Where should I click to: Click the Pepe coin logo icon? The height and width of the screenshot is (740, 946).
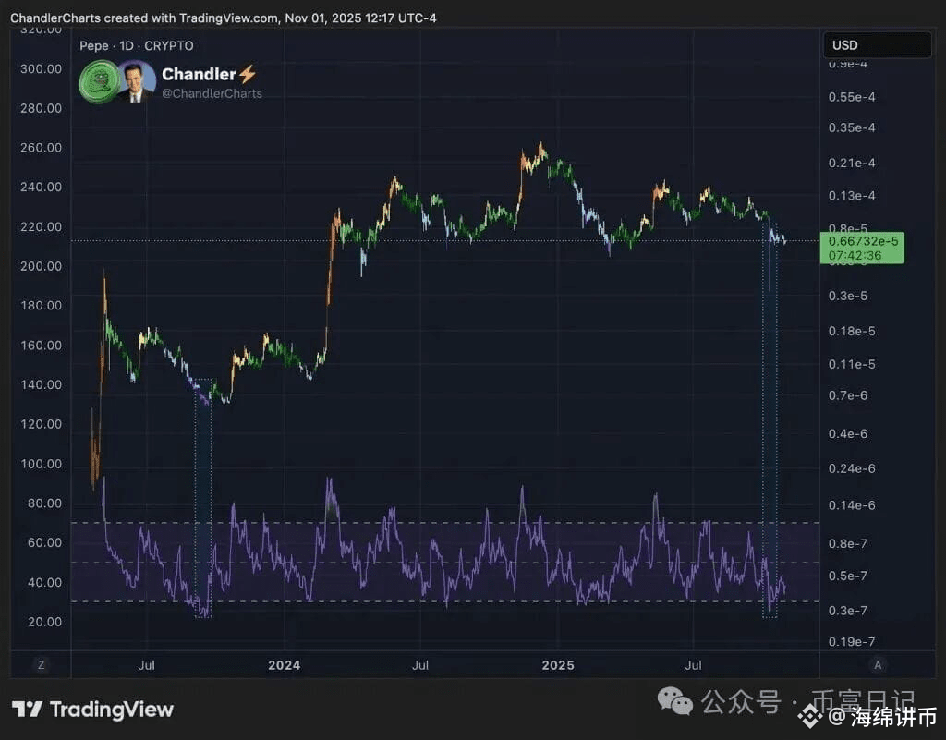99,83
